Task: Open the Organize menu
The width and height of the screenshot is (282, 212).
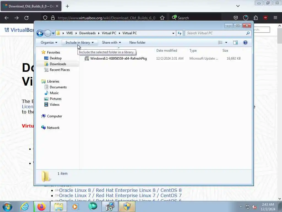Action: 49,43
